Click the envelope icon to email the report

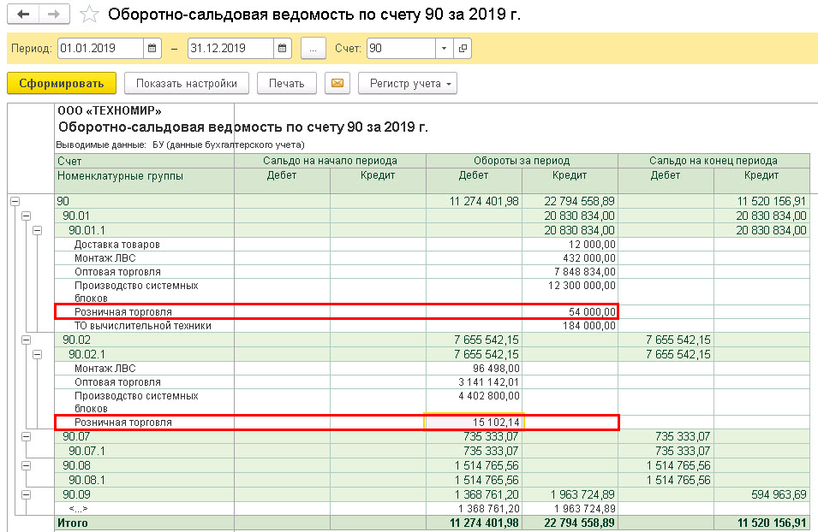337,83
